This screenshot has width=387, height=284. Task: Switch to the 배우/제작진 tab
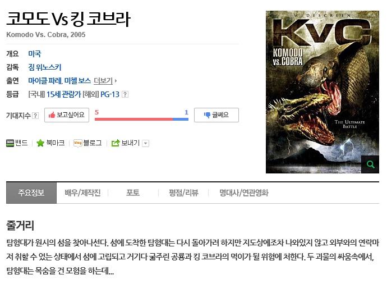click(82, 193)
